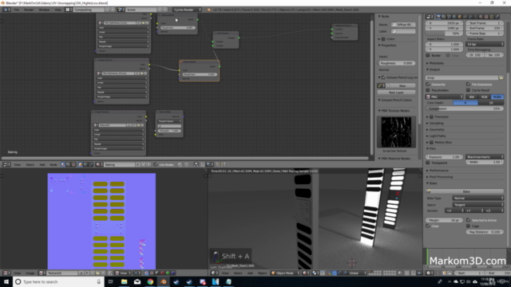
Task: Select object shader source icon
Action: [80, 165]
